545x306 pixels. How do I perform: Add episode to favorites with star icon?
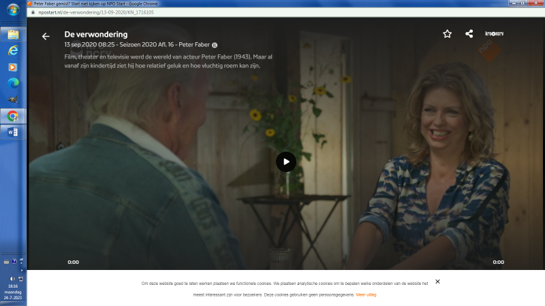pyautogui.click(x=447, y=33)
